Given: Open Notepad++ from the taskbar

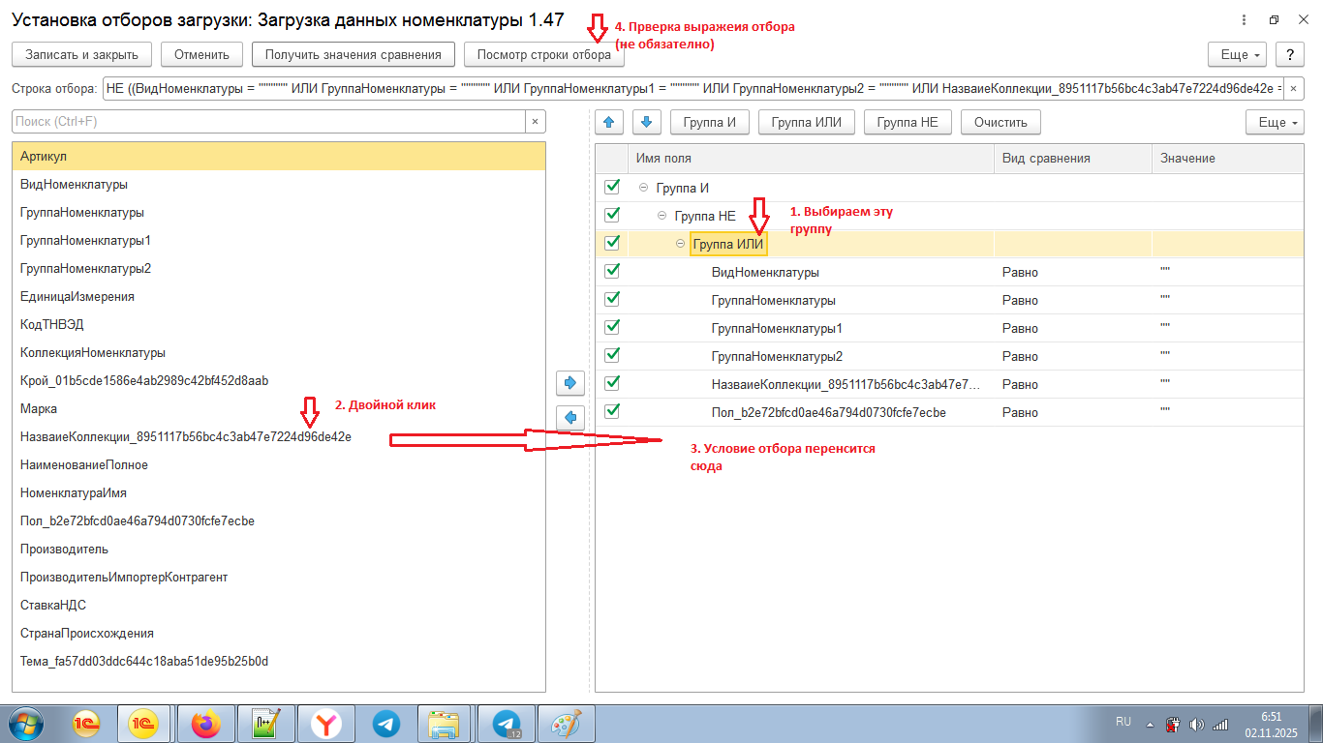Looking at the screenshot, I should coord(265,724).
